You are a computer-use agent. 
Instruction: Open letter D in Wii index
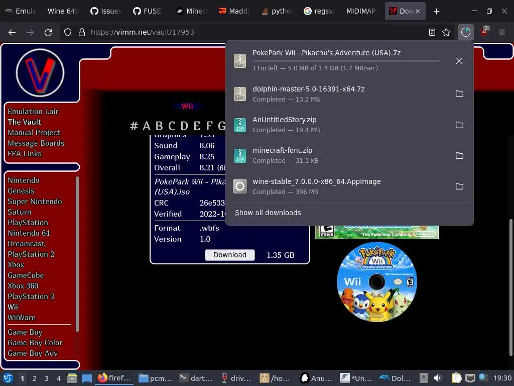pos(184,126)
